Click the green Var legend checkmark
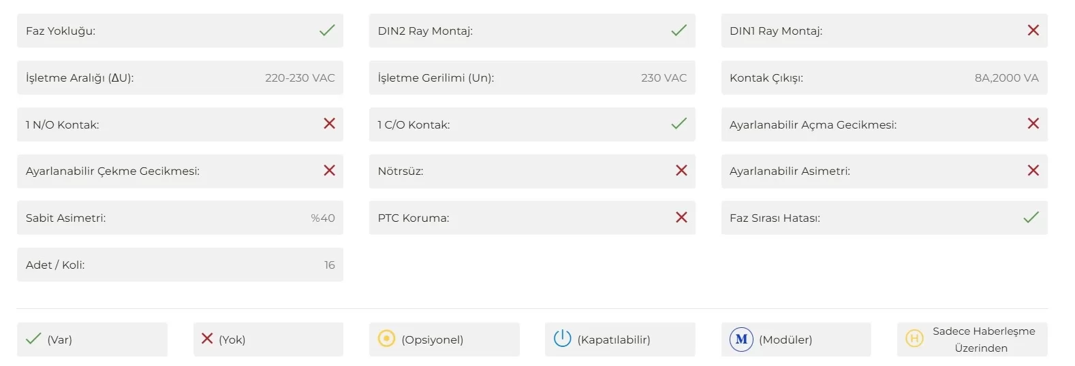The image size is (1075, 366). 33,339
